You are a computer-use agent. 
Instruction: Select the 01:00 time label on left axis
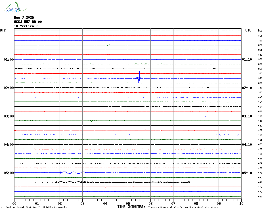(x=9, y=60)
